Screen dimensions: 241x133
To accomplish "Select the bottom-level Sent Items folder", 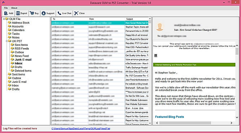I will [x=18, y=74].
